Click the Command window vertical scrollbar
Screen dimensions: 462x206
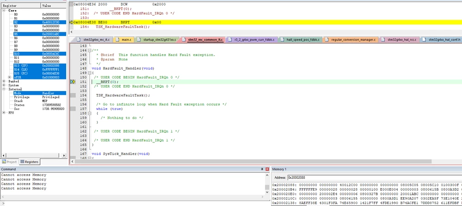tap(267, 187)
